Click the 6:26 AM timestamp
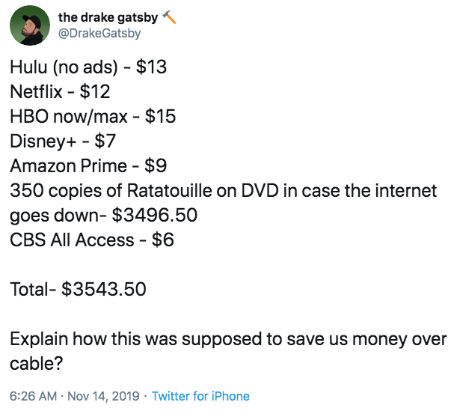 pyautogui.click(x=32, y=396)
